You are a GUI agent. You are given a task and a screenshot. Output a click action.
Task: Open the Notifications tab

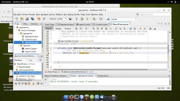tap(103, 76)
